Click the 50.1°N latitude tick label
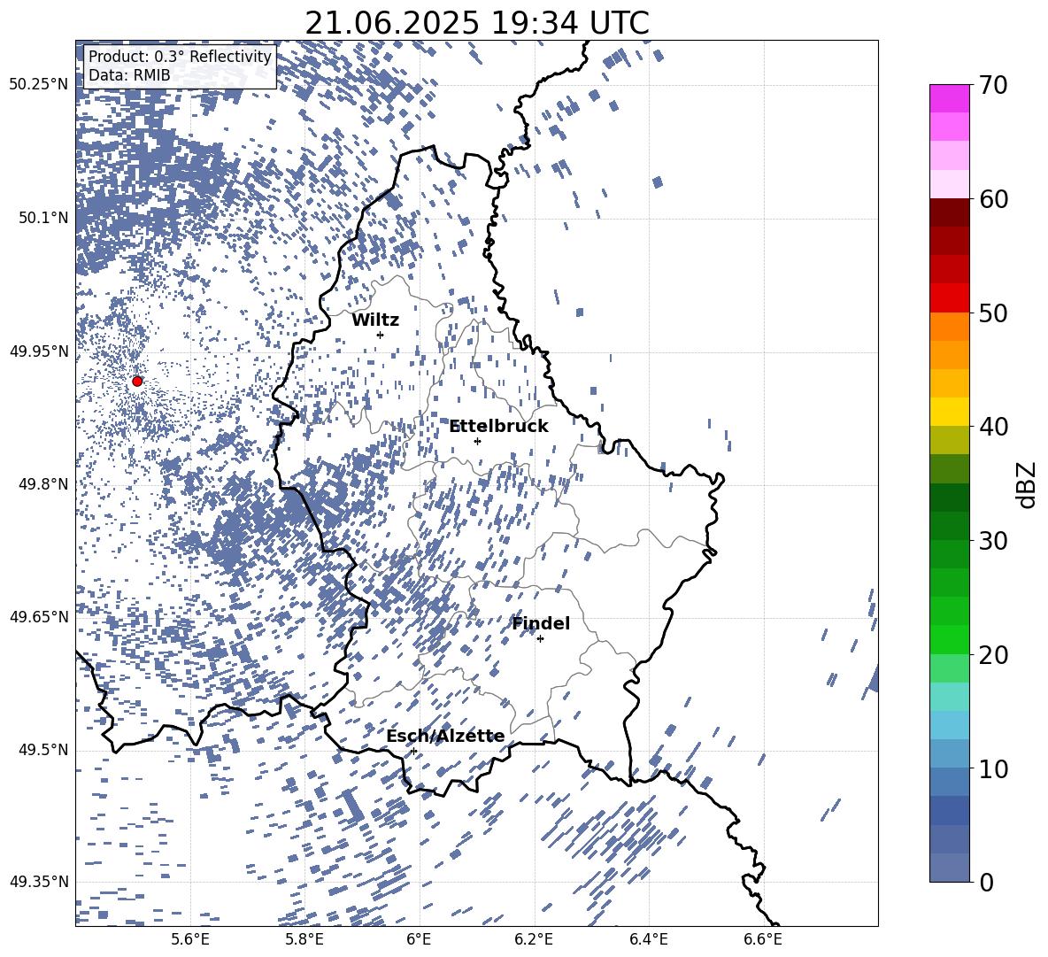Screen dimensions: 1048x957 (x=43, y=218)
